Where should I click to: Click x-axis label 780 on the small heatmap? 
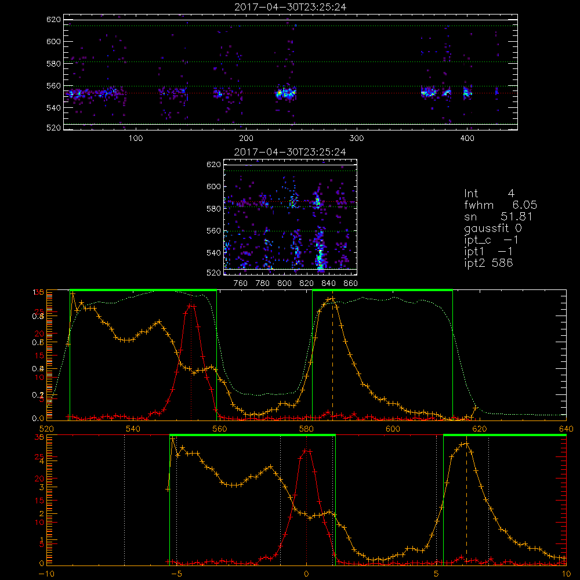tap(263, 284)
